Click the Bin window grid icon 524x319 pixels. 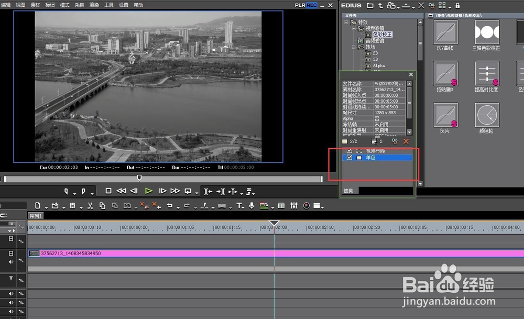pos(281,206)
